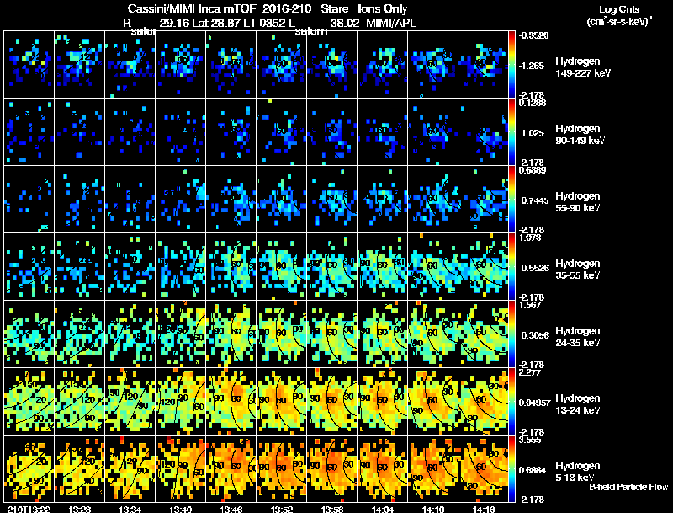The width and height of the screenshot is (673, 513).
Task: Click the Hydrogen 13-24 keV panel at 13:28
Action: (x=79, y=401)
